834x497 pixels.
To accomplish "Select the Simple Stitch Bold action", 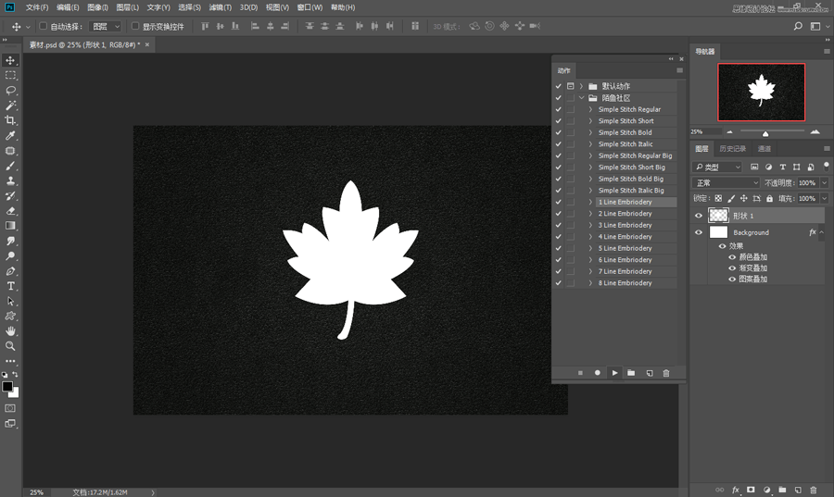I will tap(625, 132).
